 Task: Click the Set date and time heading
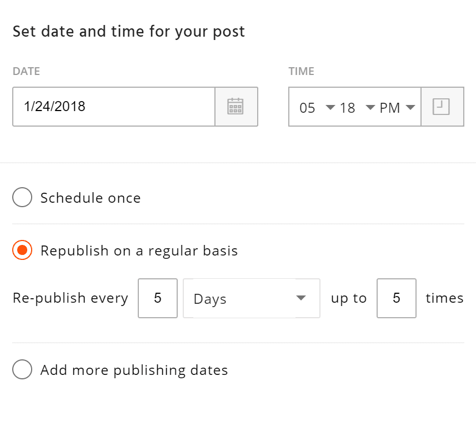point(129,32)
